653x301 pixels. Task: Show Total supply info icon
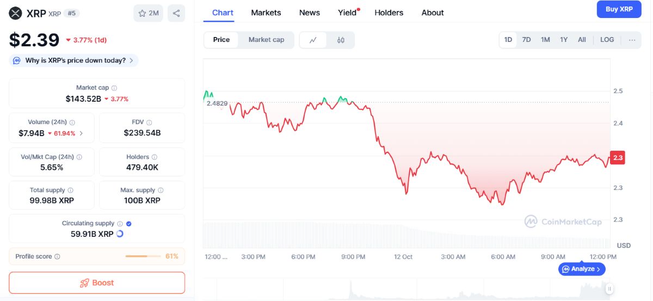pyautogui.click(x=70, y=190)
